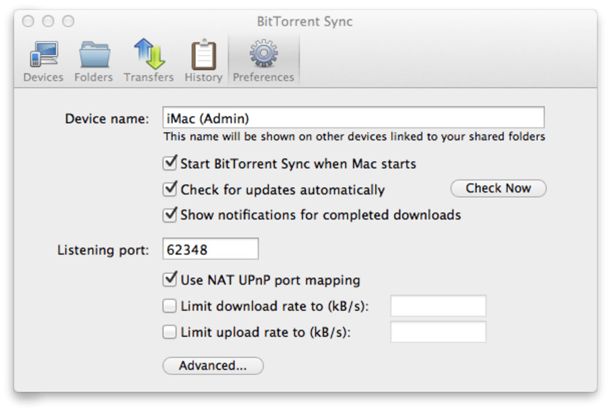Open the Advanced... settings button
Screen dimensions: 611x412
[x=213, y=366]
